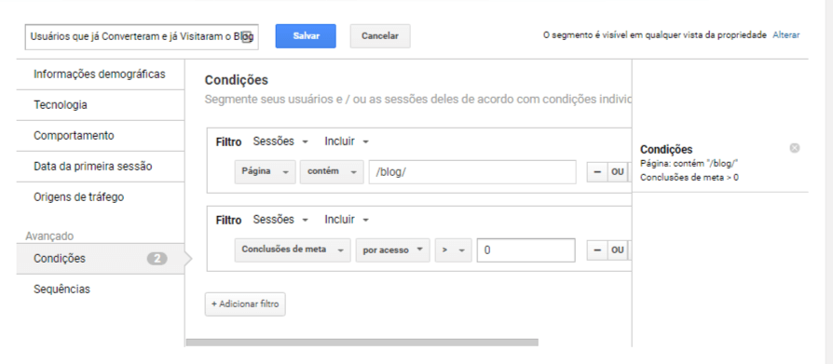Click the minus button on the Conclusões de meta filter

597,249
